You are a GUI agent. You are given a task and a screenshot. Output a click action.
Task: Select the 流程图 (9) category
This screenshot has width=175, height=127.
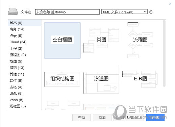click(25, 55)
